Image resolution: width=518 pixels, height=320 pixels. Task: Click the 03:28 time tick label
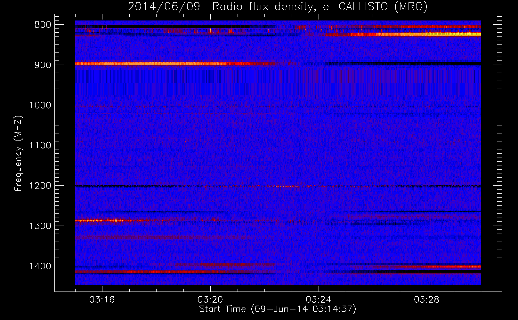427,300
